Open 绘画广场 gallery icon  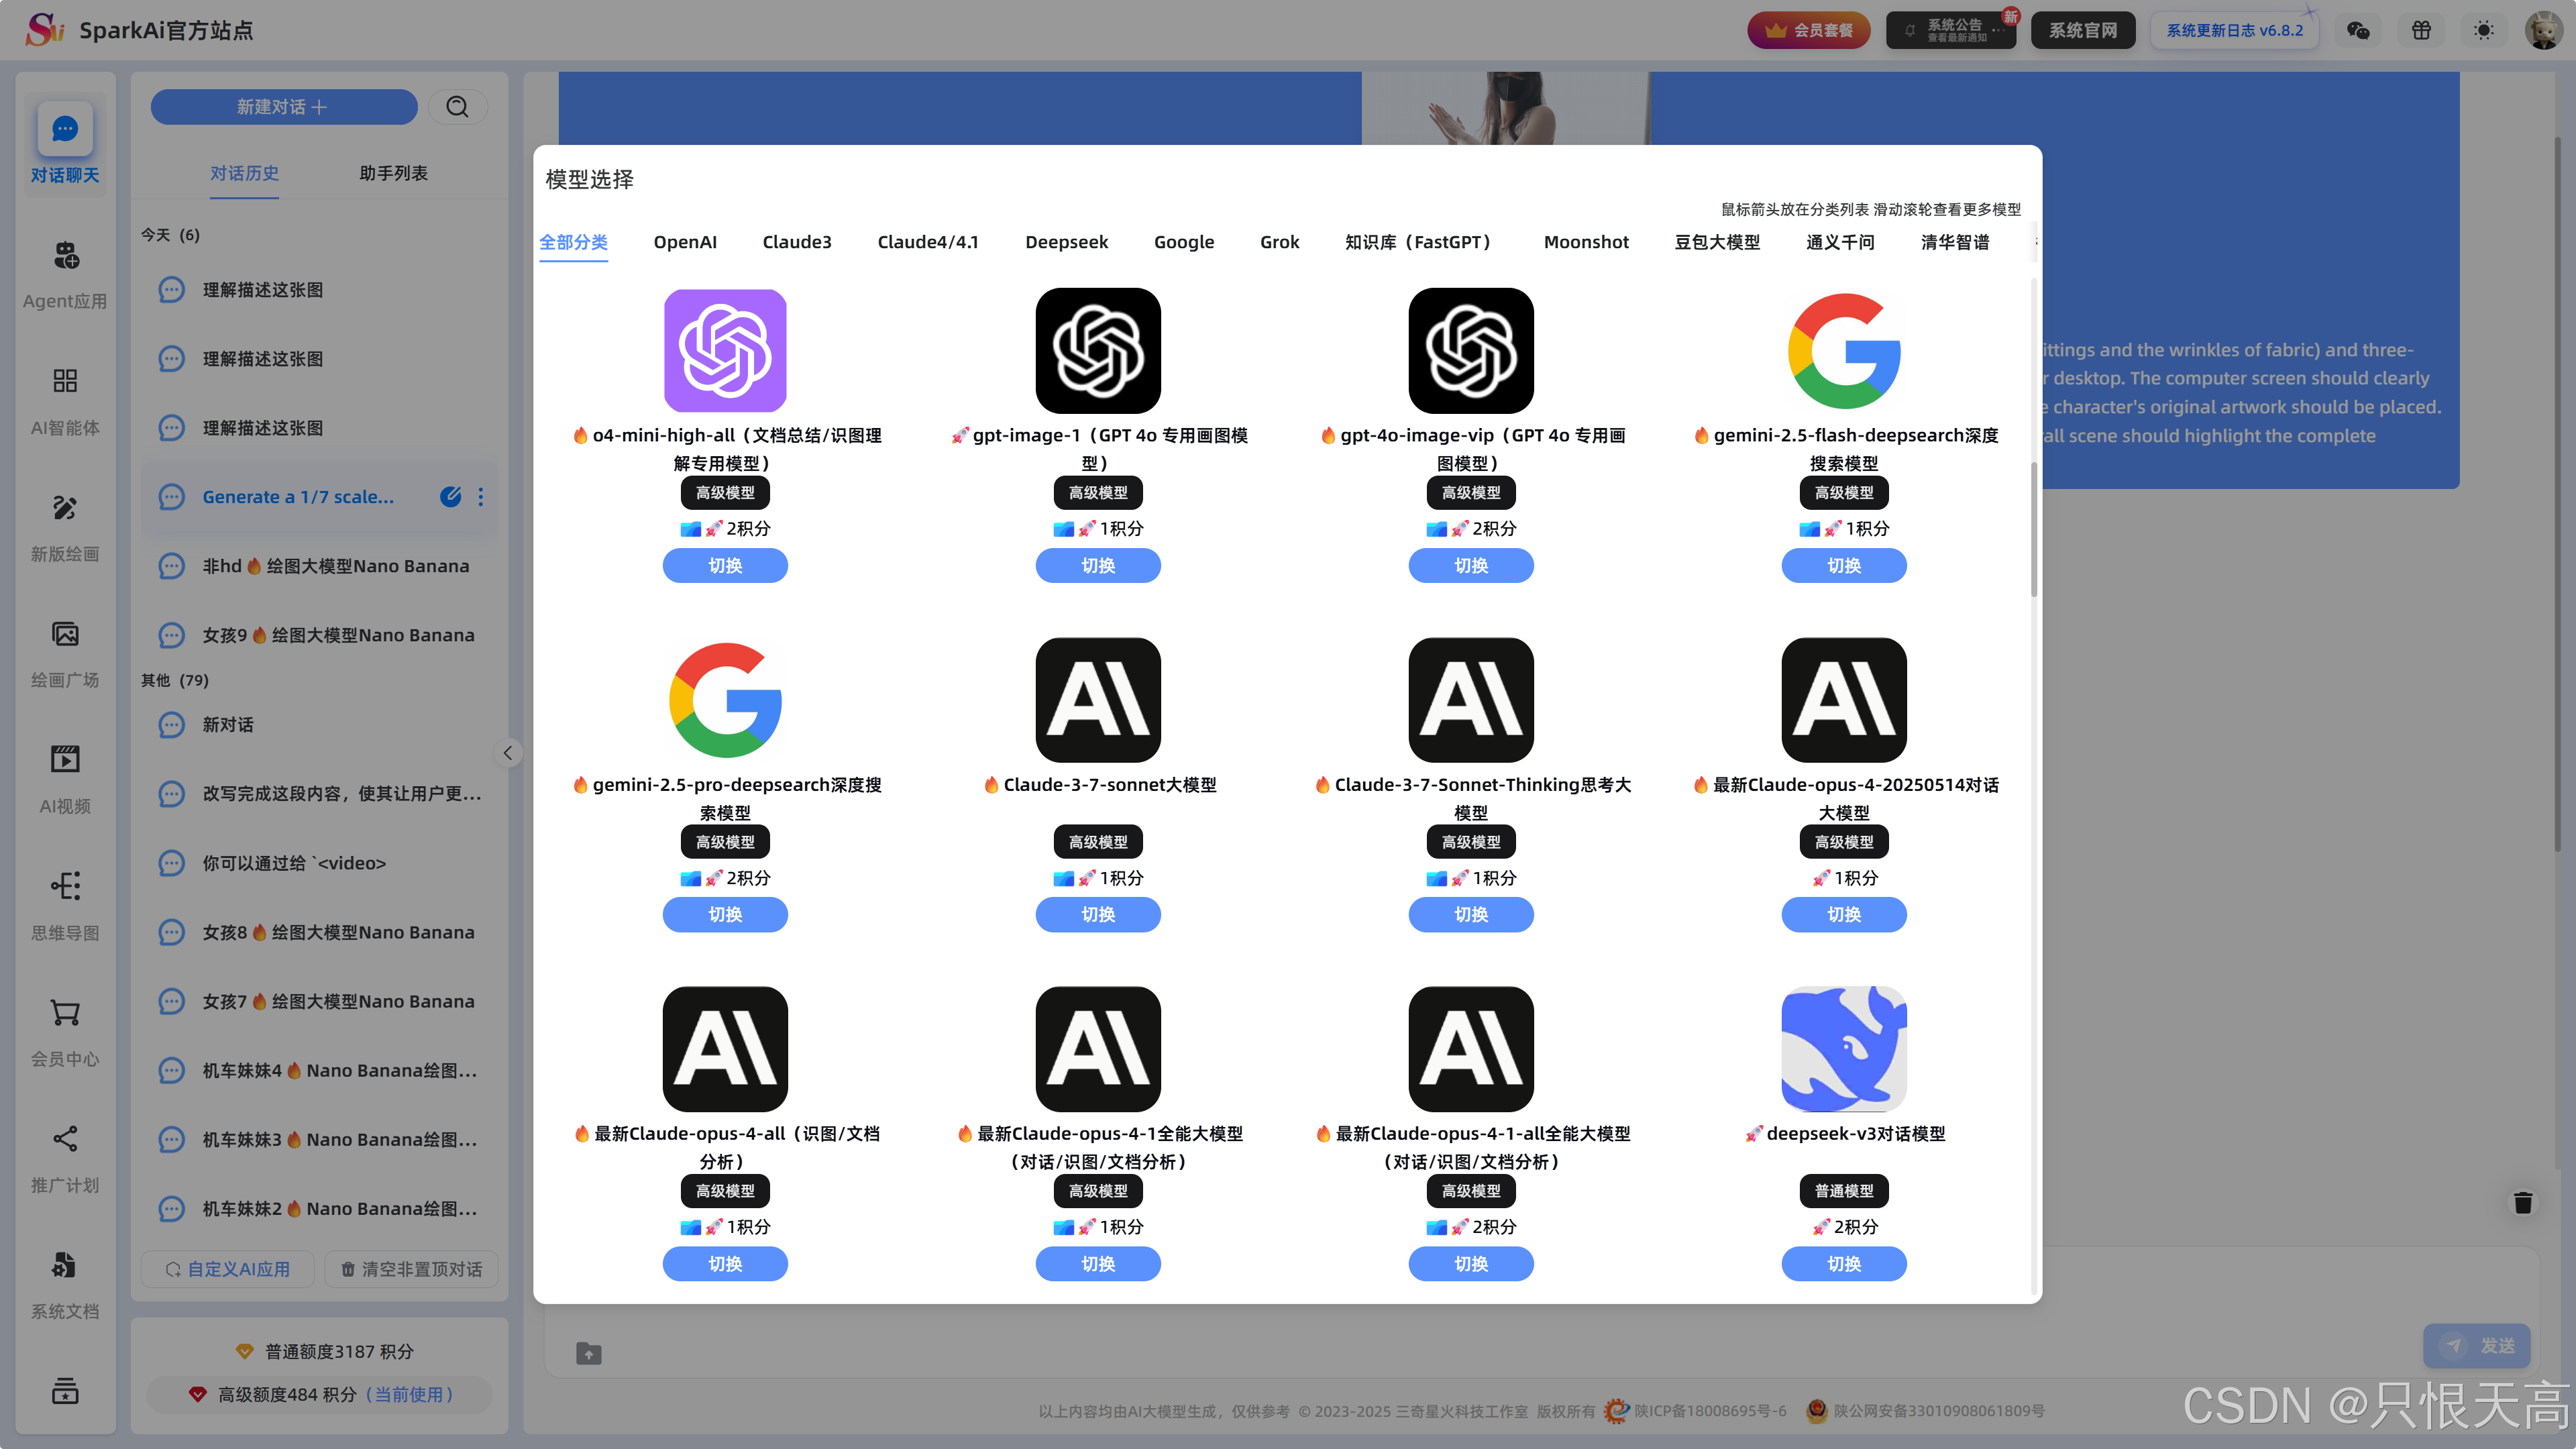point(65,634)
